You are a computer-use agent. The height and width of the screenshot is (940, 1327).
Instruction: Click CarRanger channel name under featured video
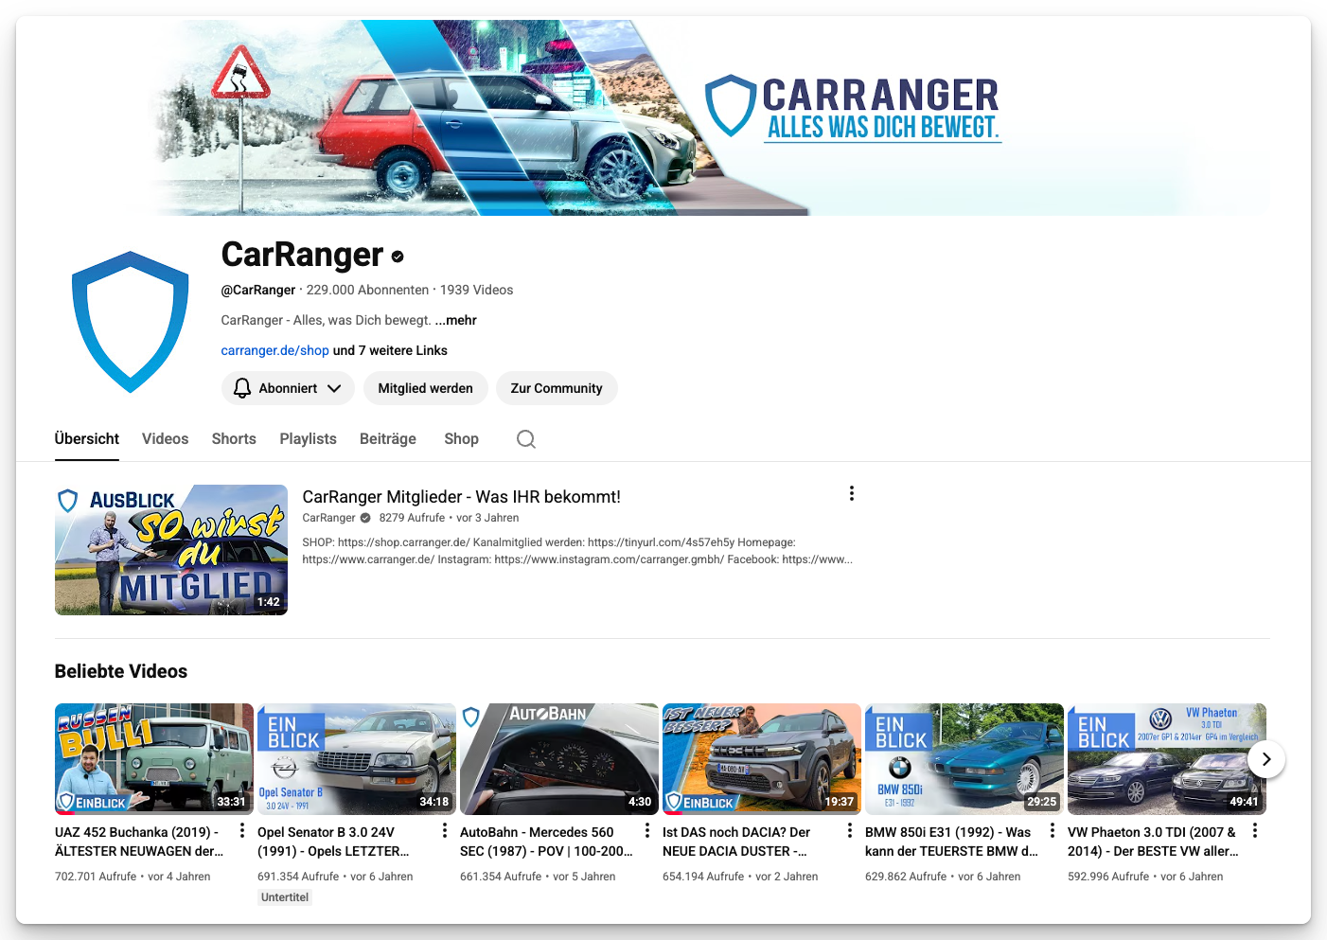click(x=328, y=518)
